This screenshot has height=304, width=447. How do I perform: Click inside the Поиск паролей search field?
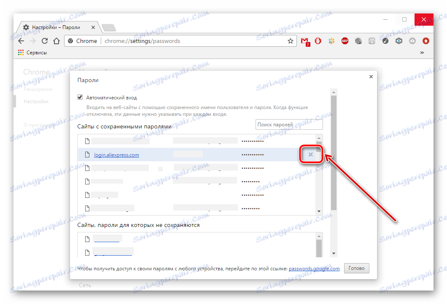pos(289,124)
